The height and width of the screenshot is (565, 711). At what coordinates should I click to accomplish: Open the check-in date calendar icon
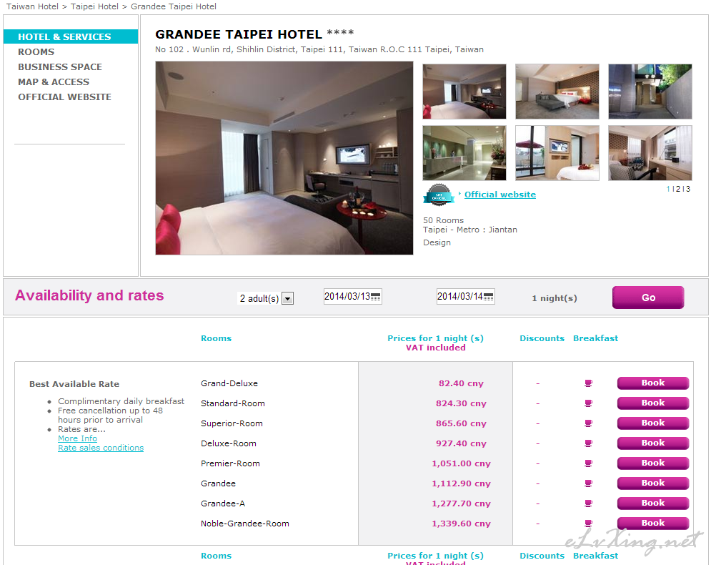pyautogui.click(x=375, y=297)
